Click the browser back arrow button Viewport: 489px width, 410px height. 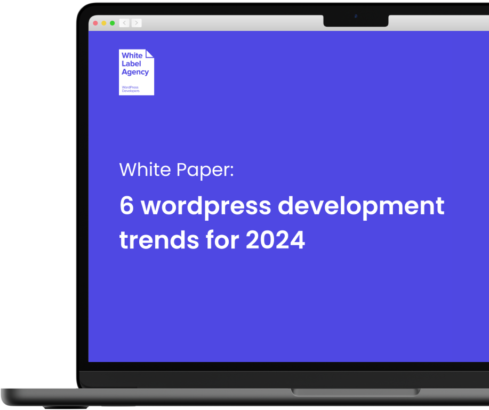pyautogui.click(x=124, y=23)
